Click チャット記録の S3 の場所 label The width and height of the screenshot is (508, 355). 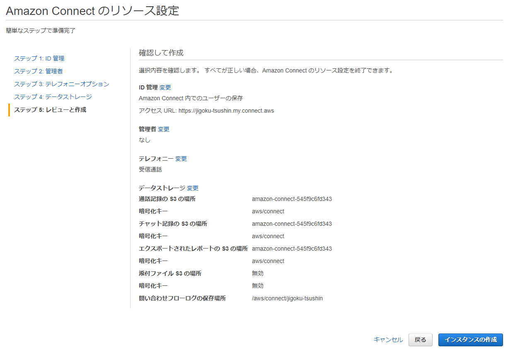pos(173,224)
